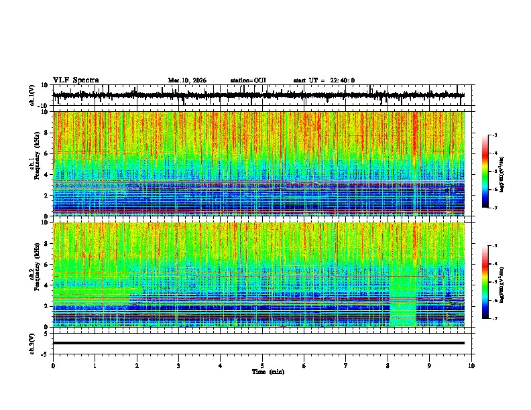Screen dimensions: 531x410
Task: Click the "-5" tick on ch.3(V) axis
Action: coord(46,354)
